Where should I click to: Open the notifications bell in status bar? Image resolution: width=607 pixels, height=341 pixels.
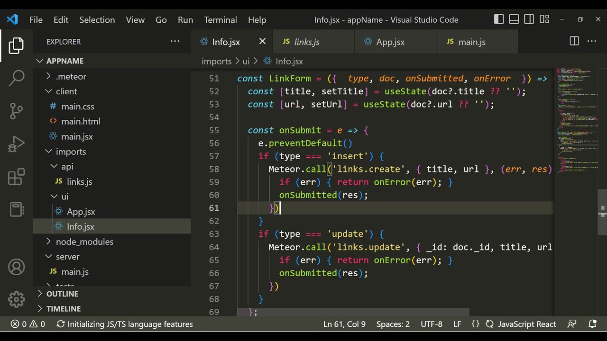click(x=592, y=324)
